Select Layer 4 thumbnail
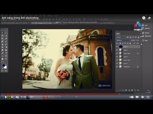The width and height of the screenshot is (153, 114). pos(121,47)
